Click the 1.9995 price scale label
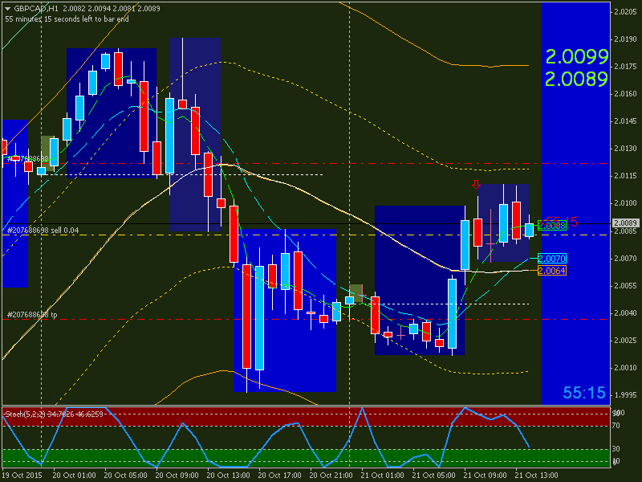The width and height of the screenshot is (642, 482). pos(625,395)
